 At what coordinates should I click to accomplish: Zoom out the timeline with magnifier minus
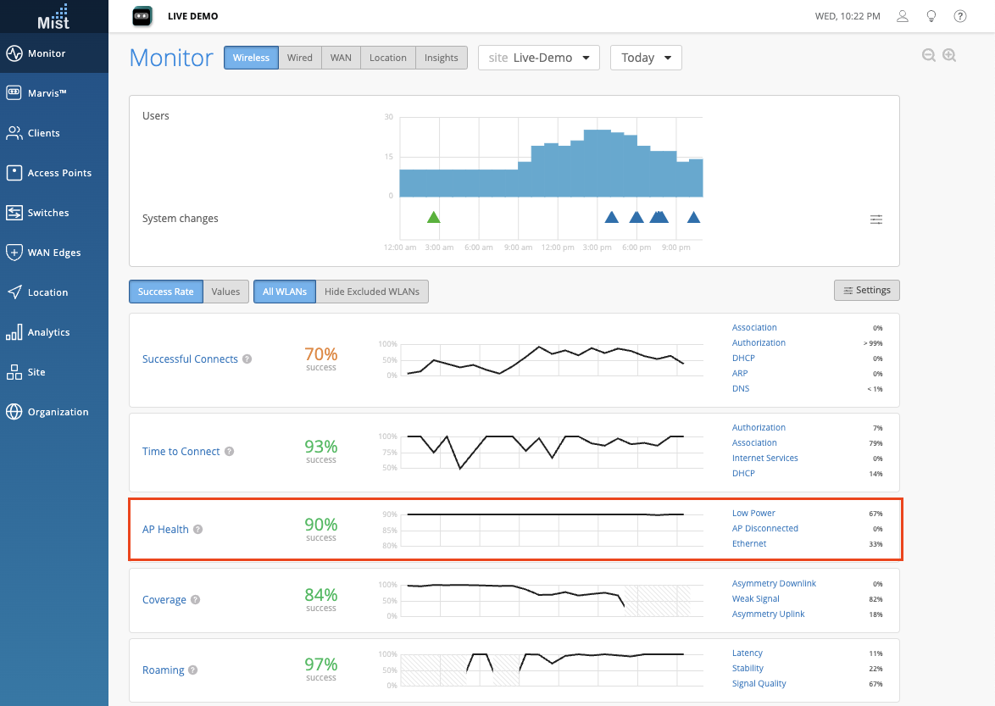(929, 55)
